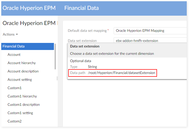Select Financial Data in the navigation tree
The height and width of the screenshot is (129, 189).
coord(14,46)
